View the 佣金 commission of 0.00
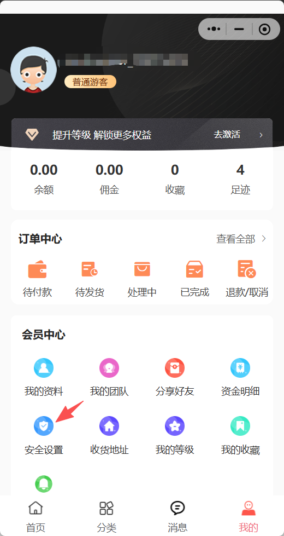This screenshot has height=536, width=284. point(109,179)
